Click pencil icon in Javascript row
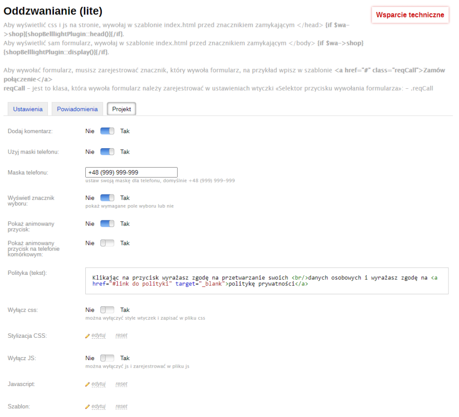Screen dimensions: 459x417 click(88, 384)
